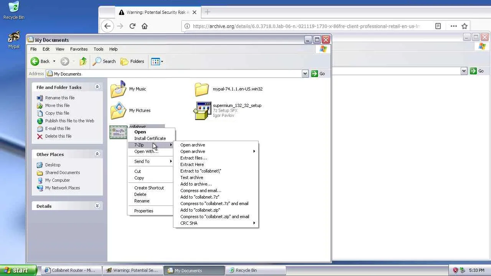Open Shared Documents from Other Places

coord(63,172)
